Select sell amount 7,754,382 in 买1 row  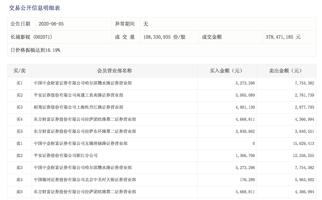[x=305, y=83]
